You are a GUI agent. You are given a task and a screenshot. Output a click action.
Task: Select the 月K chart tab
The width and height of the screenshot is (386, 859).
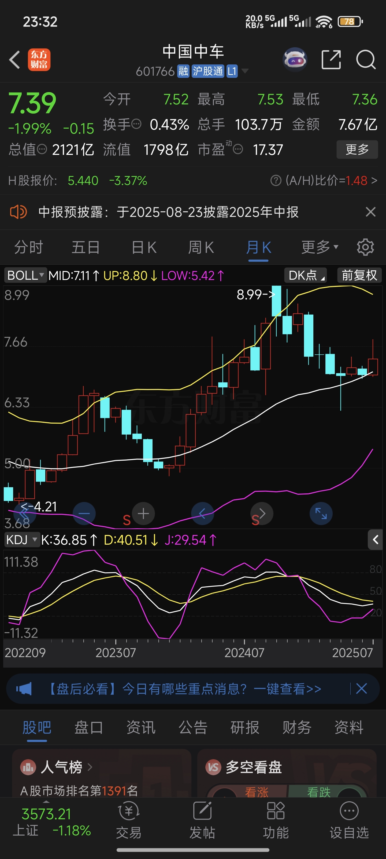(x=258, y=247)
